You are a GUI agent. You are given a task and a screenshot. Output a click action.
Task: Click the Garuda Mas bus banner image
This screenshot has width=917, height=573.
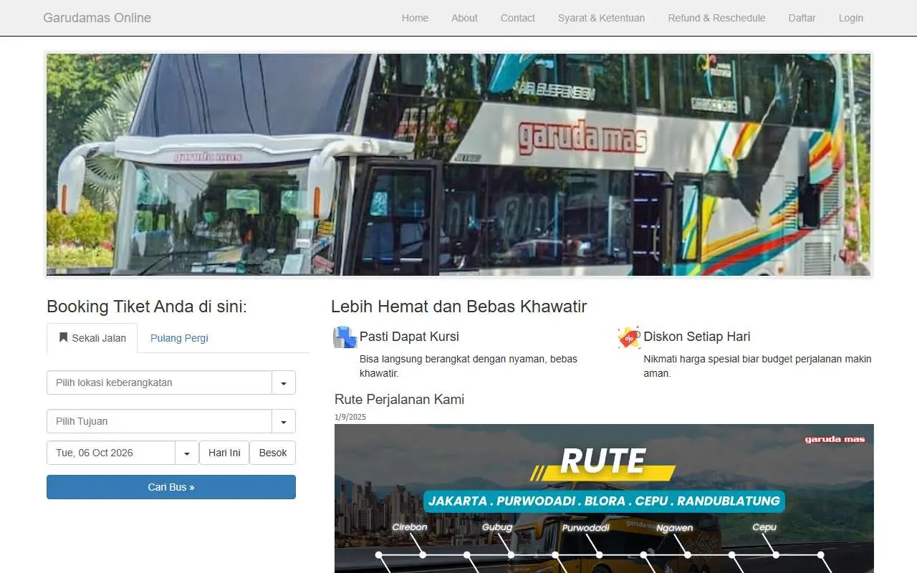click(458, 165)
